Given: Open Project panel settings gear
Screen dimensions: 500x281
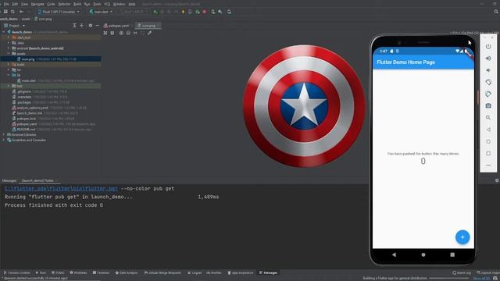Looking at the screenshot, I should [x=91, y=26].
